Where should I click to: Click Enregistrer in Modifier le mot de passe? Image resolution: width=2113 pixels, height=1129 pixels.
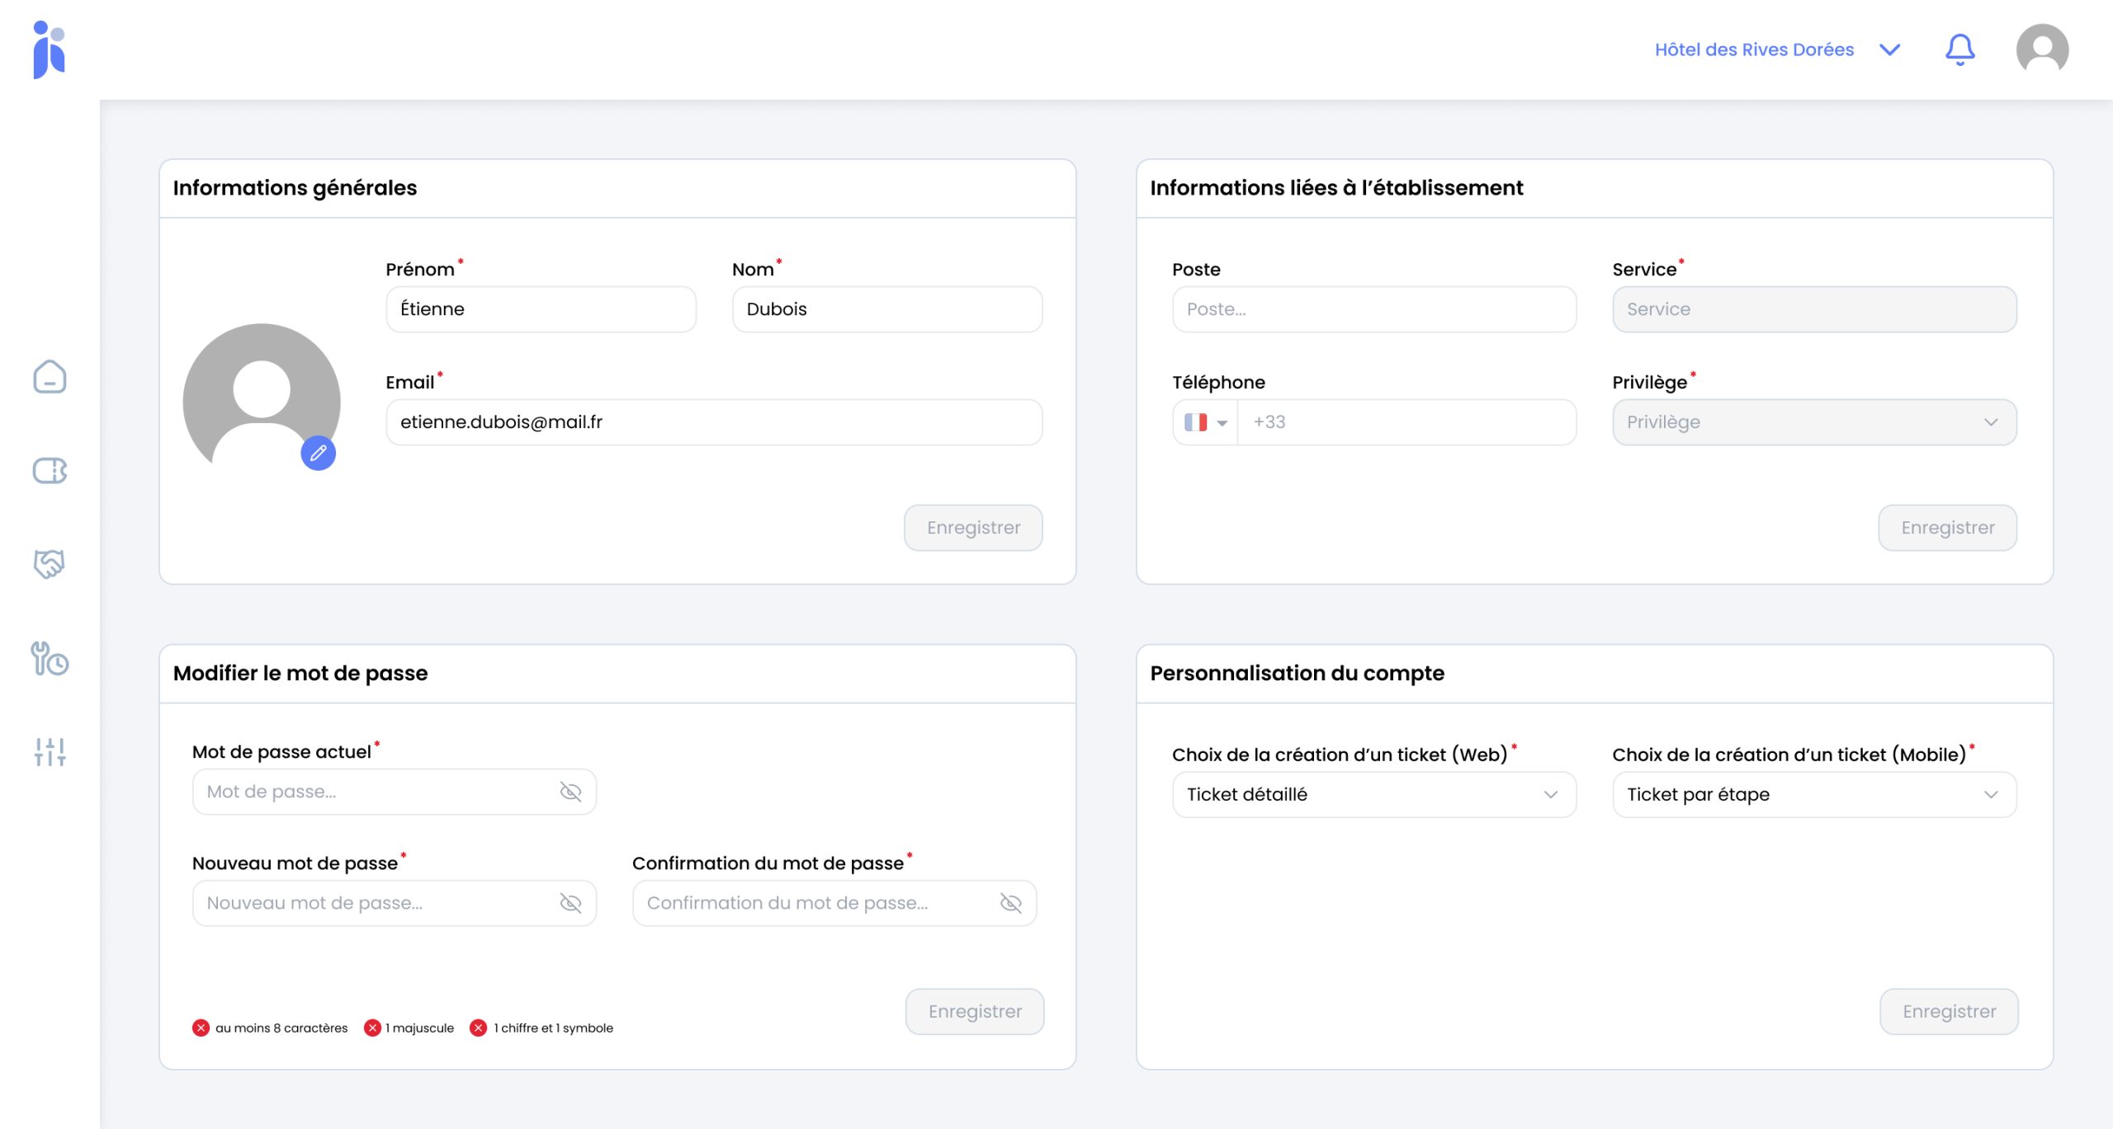click(974, 1011)
